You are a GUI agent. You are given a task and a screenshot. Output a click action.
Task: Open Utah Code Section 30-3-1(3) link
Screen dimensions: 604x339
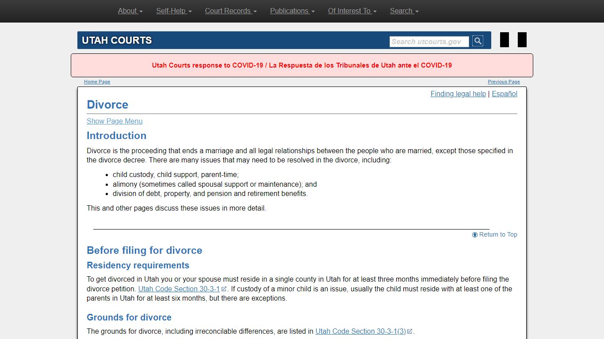click(x=361, y=331)
